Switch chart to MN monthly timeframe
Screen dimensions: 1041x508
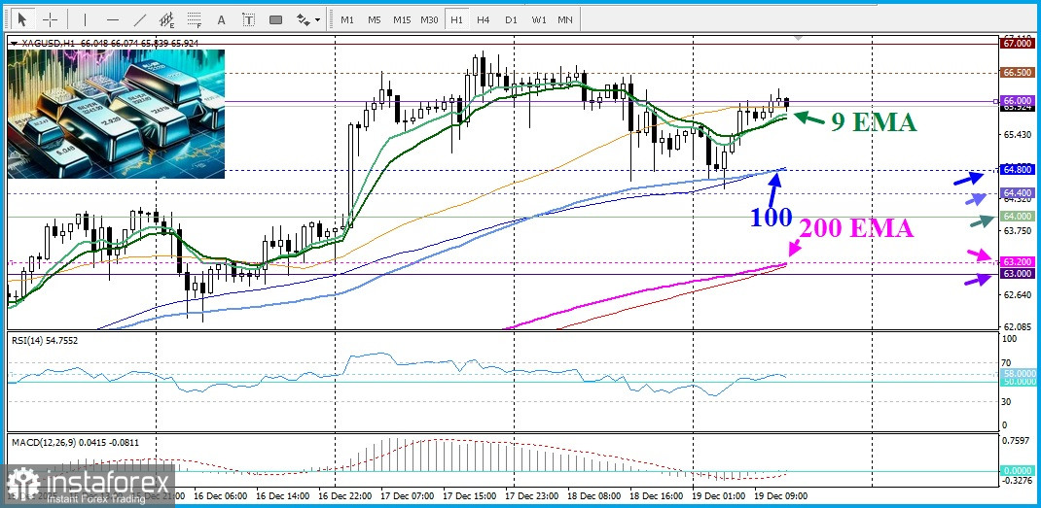click(x=565, y=19)
